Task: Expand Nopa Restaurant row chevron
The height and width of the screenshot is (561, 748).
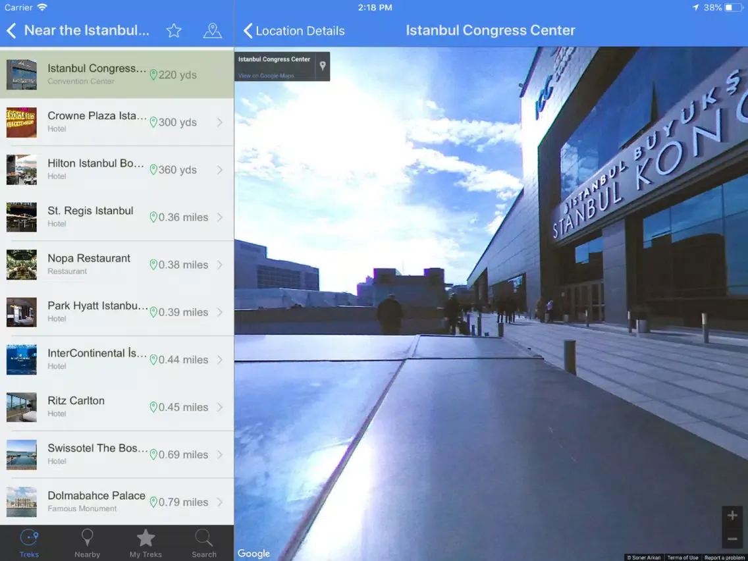Action: (x=220, y=265)
